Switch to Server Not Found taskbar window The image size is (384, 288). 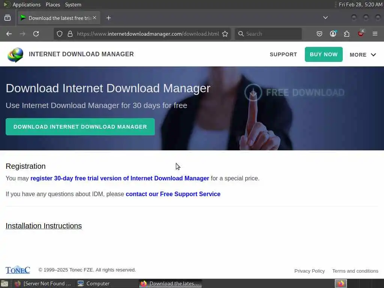(43, 283)
